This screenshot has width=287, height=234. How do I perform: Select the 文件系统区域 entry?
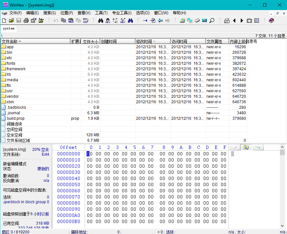(16, 140)
